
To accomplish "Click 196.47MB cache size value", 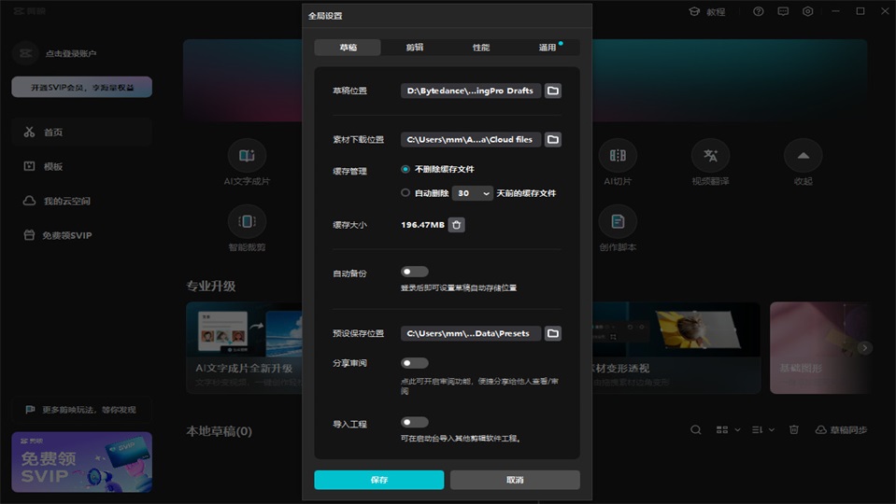I will [x=422, y=225].
